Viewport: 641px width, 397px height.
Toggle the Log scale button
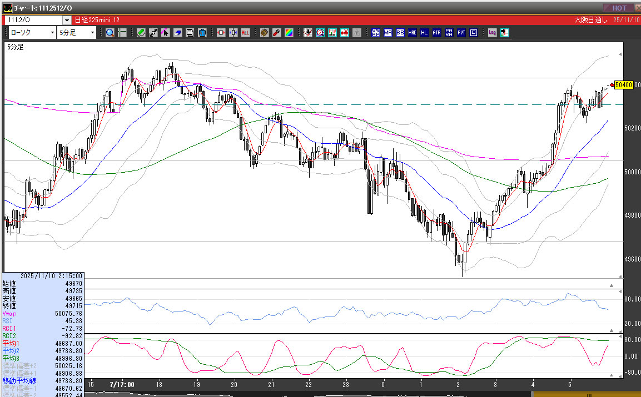point(492,33)
